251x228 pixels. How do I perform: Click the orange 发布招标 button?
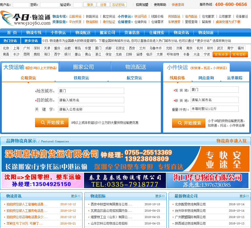[x=239, y=55]
